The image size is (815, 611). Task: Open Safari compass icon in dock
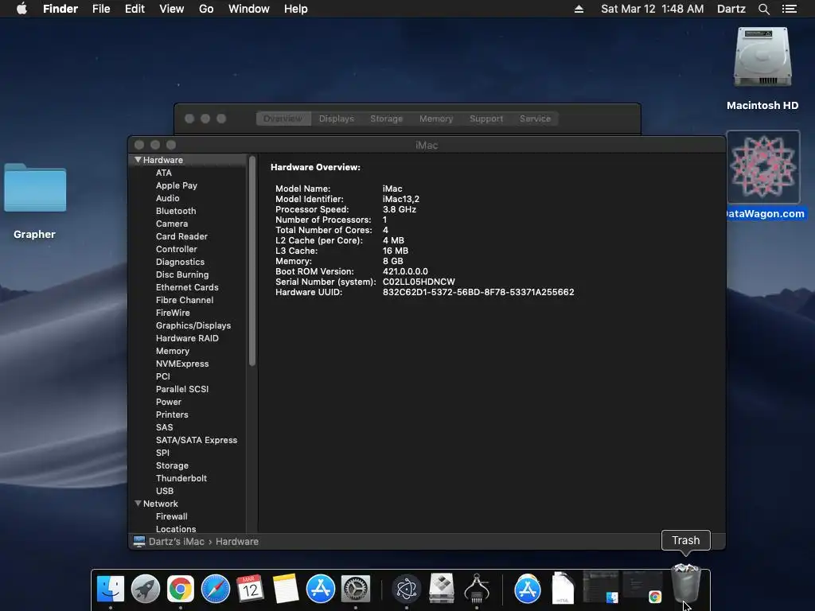pyautogui.click(x=215, y=589)
